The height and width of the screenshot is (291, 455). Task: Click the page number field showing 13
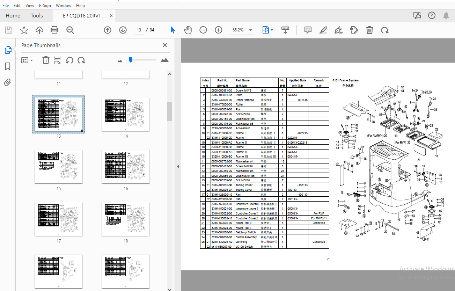point(139,30)
